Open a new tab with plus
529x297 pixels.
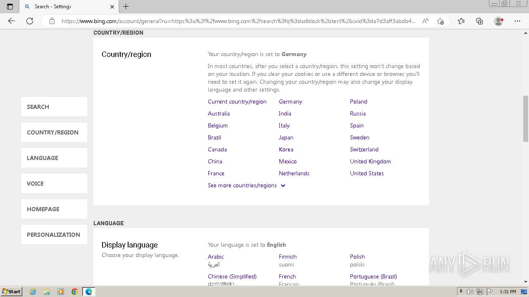(x=126, y=6)
